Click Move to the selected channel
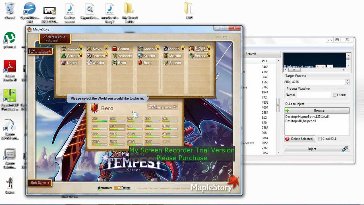The width and height of the screenshot is (364, 205). tap(162, 107)
